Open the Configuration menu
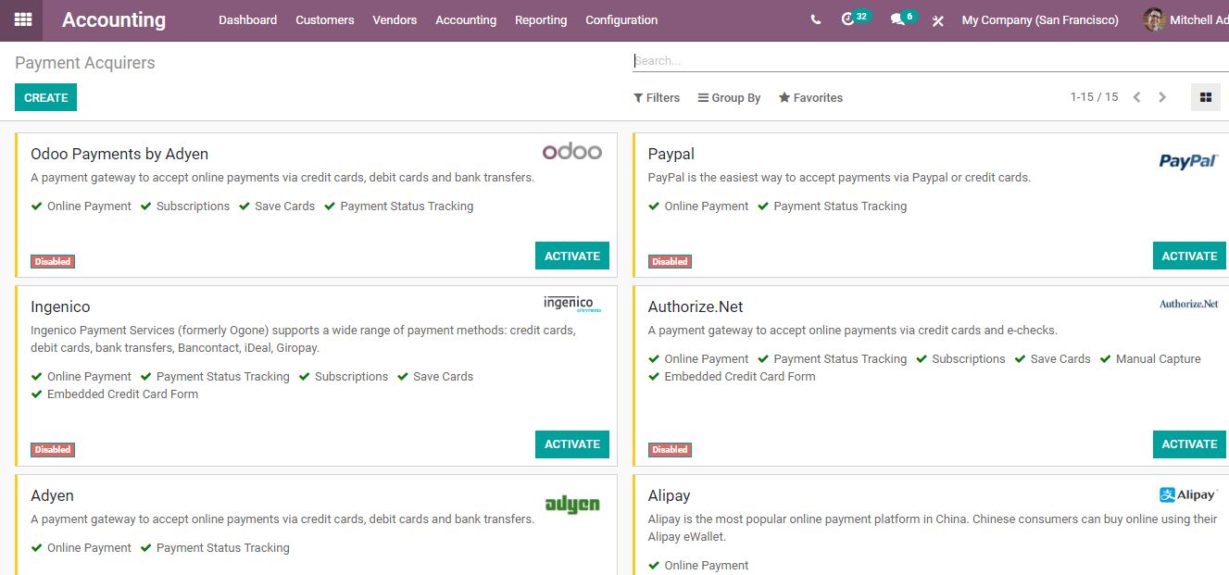The height and width of the screenshot is (575, 1229). pos(621,19)
